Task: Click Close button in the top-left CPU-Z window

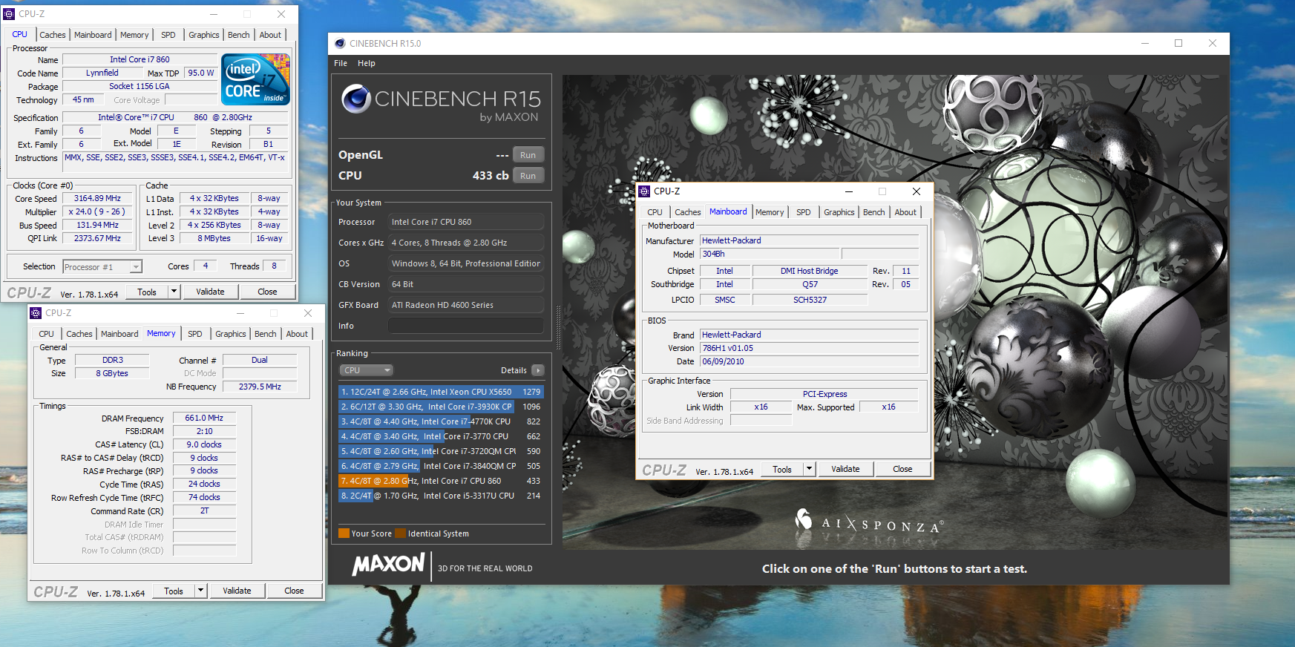Action: click(x=267, y=292)
